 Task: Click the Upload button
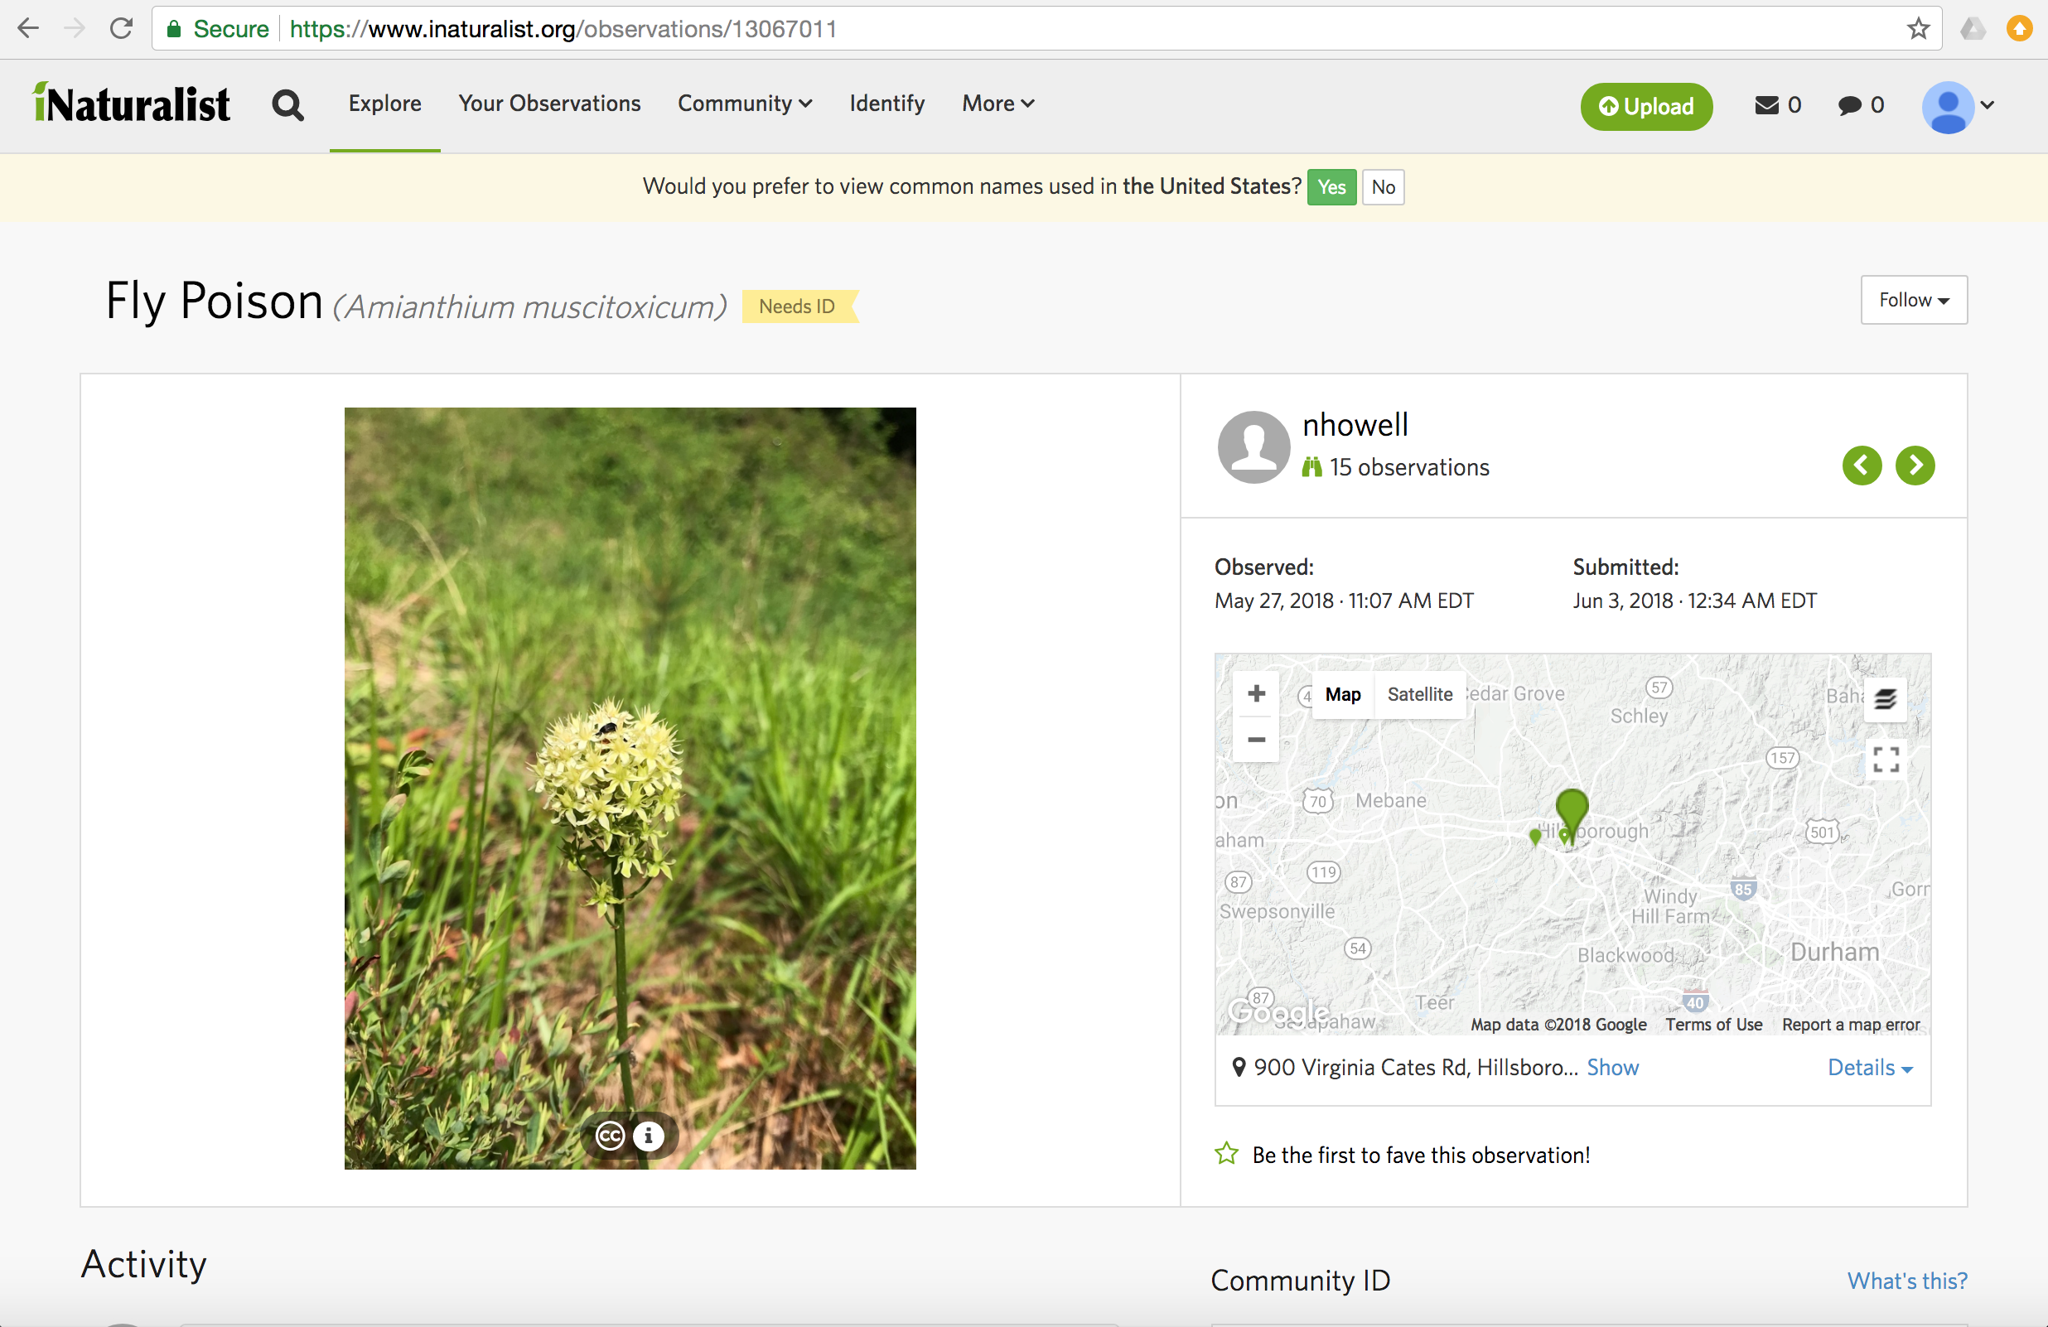[x=1646, y=106]
